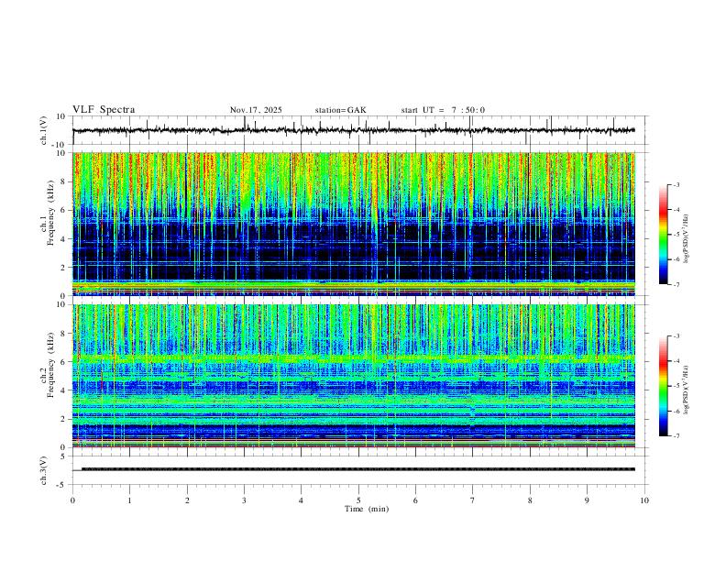Click the "Nov.17, 2025" date text
726x561 pixels.
(256, 110)
